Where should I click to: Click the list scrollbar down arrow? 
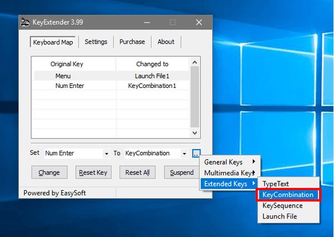tap(194, 133)
